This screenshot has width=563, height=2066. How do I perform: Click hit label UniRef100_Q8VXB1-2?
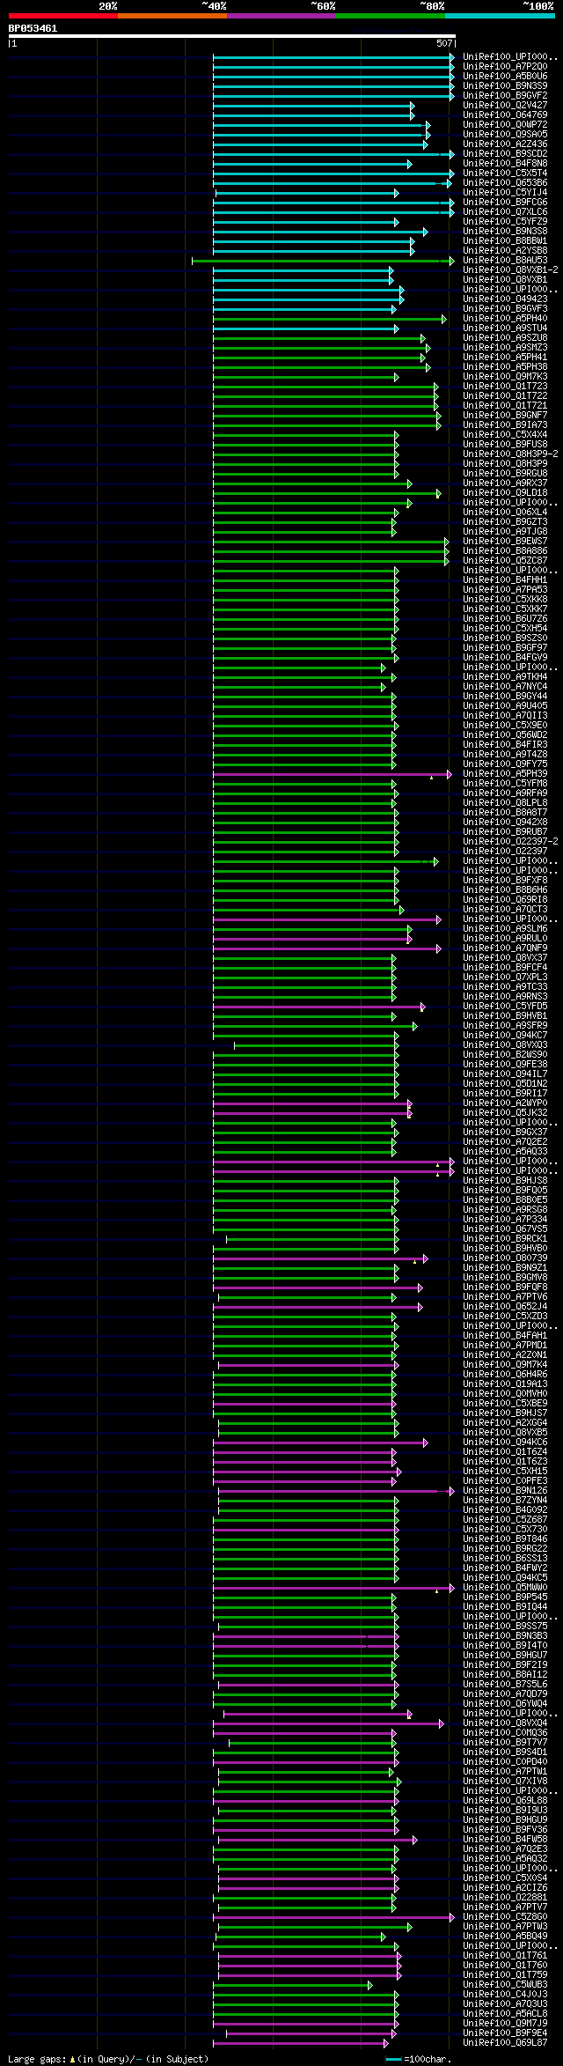(x=510, y=269)
